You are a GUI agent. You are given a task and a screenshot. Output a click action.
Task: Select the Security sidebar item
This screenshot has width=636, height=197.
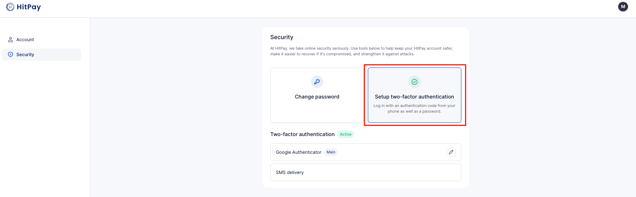42,54
